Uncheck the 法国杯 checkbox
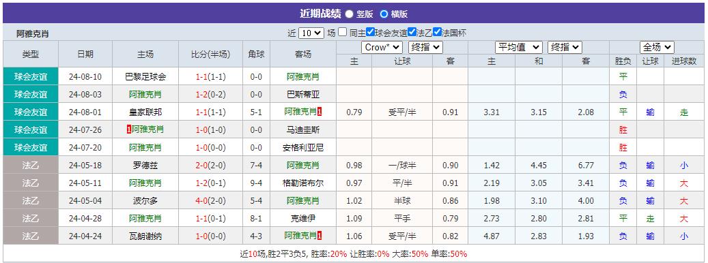 pos(437,33)
